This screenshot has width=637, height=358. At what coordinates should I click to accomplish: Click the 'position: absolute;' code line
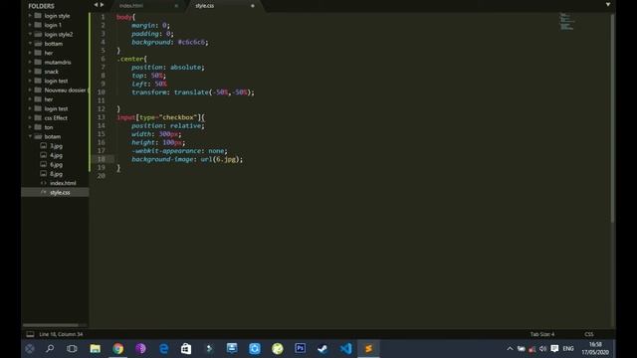click(x=168, y=67)
